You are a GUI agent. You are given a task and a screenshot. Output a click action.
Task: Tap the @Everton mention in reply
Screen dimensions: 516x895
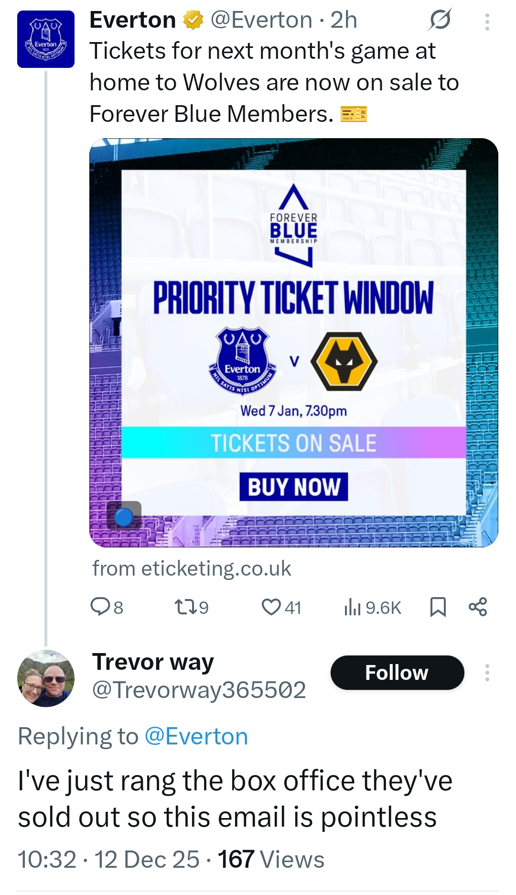click(x=196, y=736)
